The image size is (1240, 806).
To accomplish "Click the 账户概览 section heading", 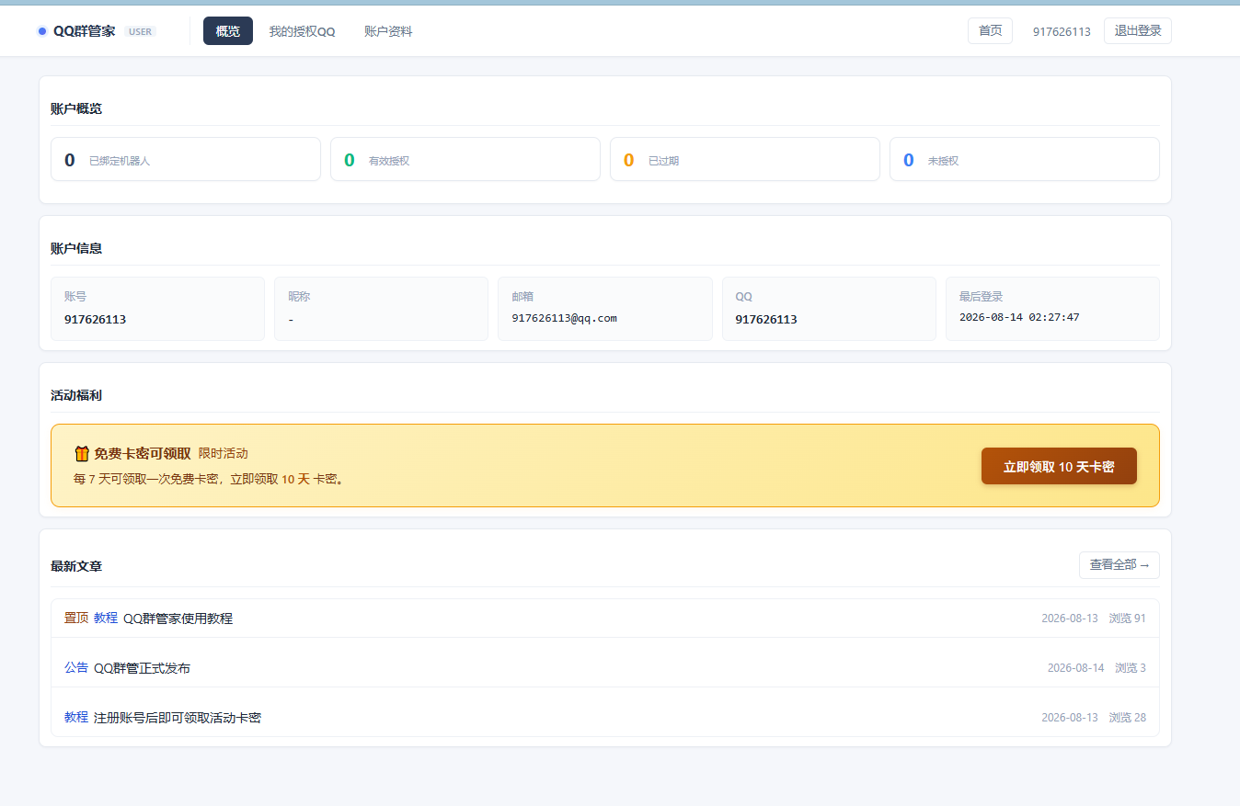I will (76, 108).
